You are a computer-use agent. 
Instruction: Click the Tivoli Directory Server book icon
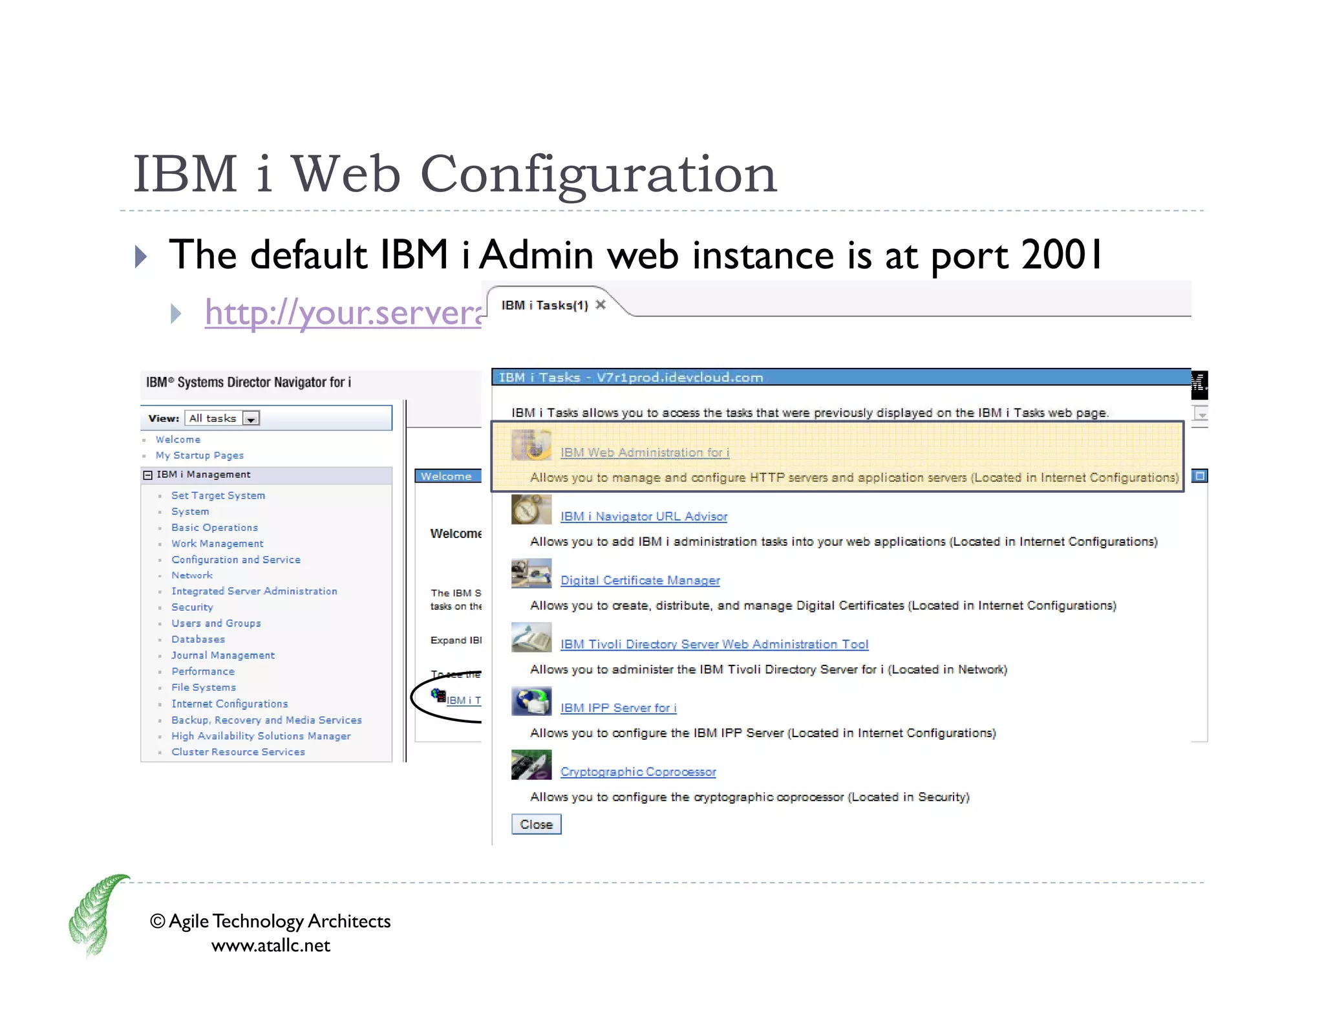click(531, 638)
